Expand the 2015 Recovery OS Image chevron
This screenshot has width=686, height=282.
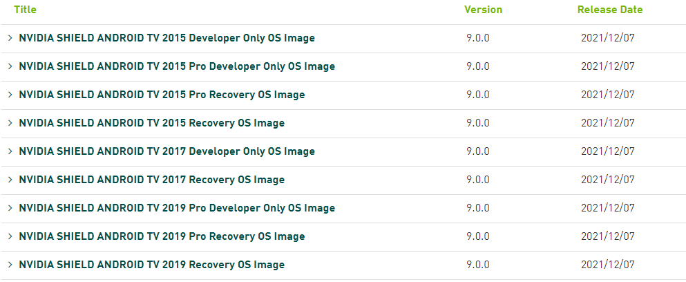click(10, 123)
